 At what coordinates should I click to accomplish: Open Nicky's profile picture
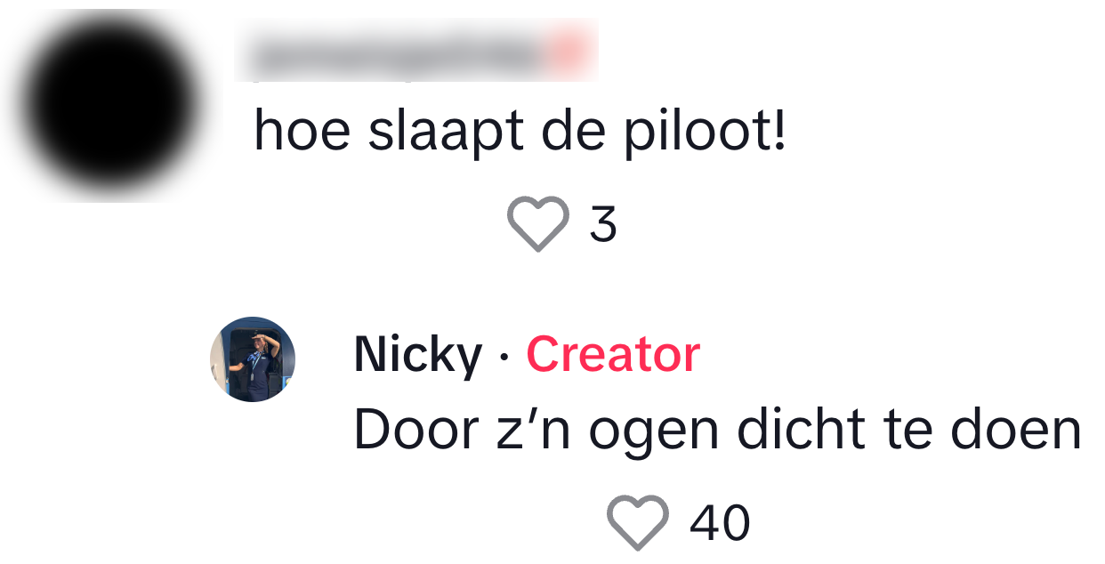[253, 359]
